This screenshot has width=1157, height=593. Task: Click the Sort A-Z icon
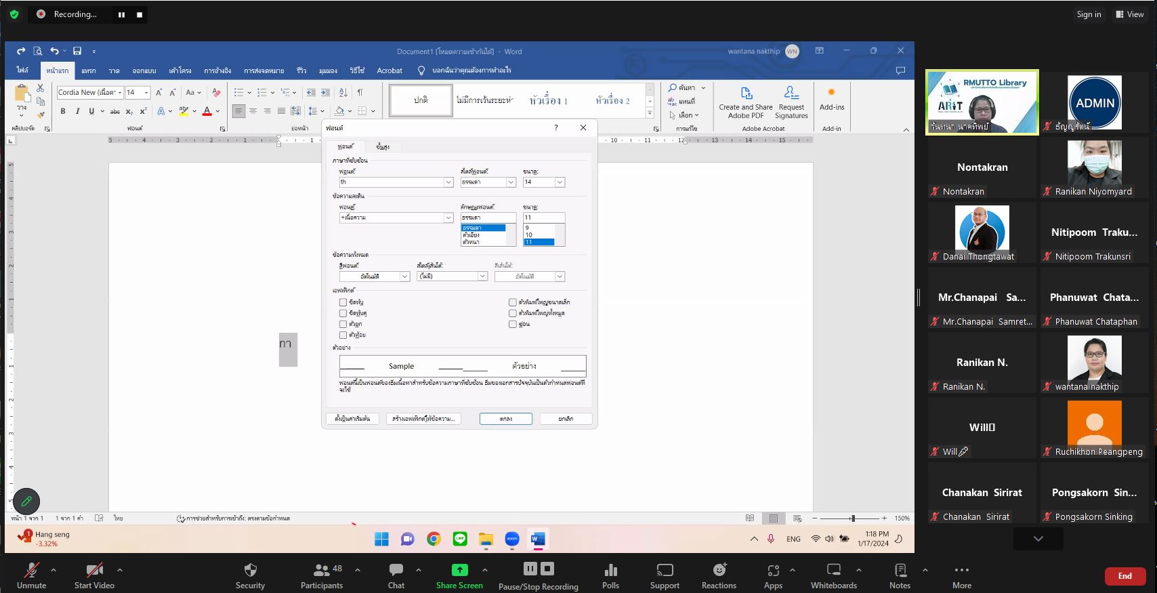[x=343, y=92]
